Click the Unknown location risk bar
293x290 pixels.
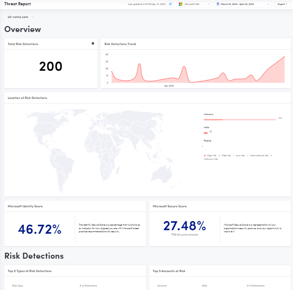240,120
